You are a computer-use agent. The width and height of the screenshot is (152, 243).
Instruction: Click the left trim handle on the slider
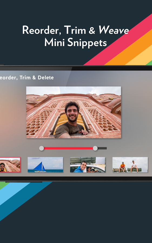[41, 148]
